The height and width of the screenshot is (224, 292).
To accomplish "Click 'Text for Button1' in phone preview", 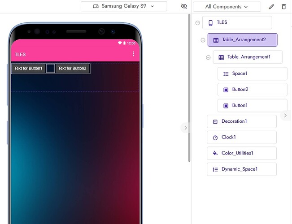I will [x=28, y=69].
